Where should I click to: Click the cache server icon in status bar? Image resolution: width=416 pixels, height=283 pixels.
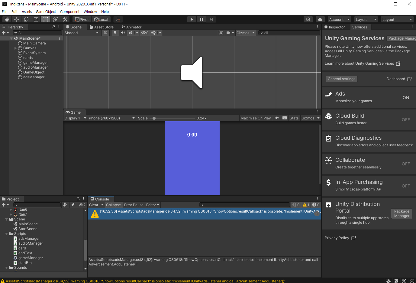coord(396,281)
